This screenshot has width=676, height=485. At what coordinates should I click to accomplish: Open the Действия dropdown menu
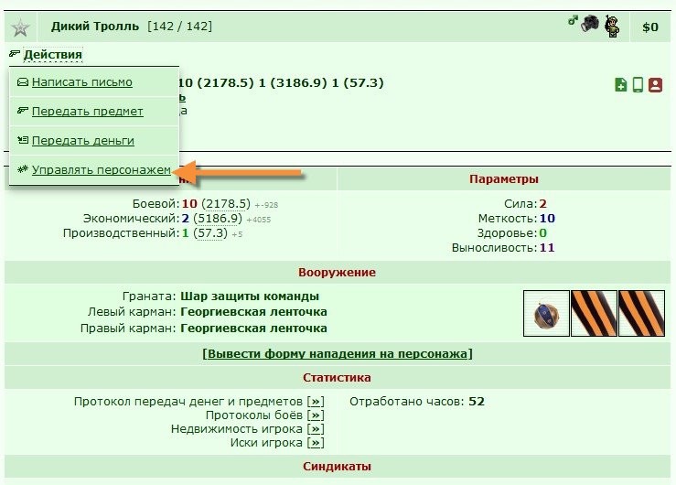(52, 55)
